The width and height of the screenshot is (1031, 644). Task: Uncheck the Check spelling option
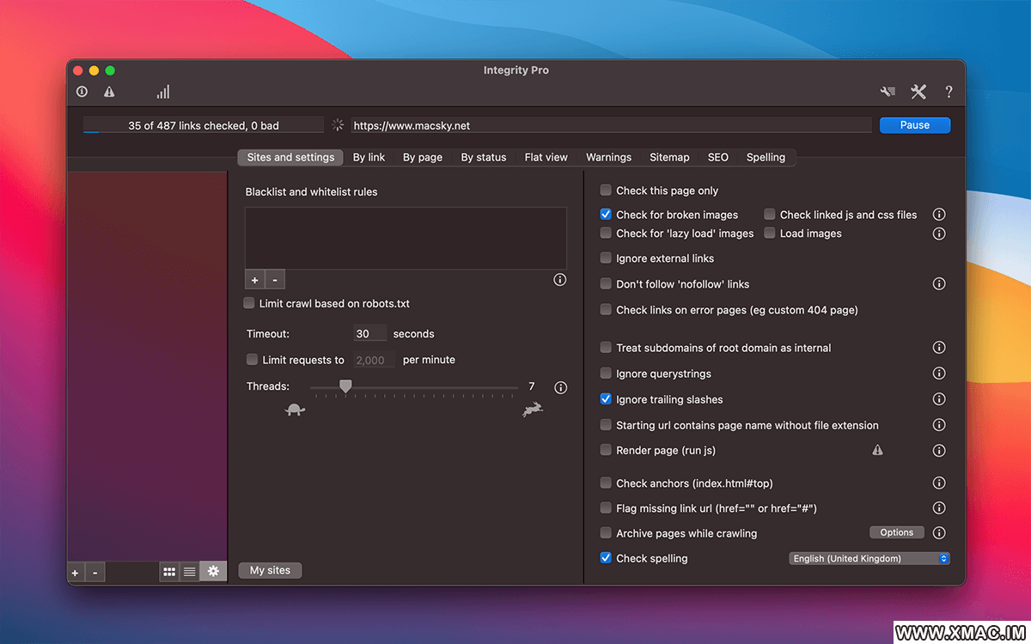tap(607, 558)
